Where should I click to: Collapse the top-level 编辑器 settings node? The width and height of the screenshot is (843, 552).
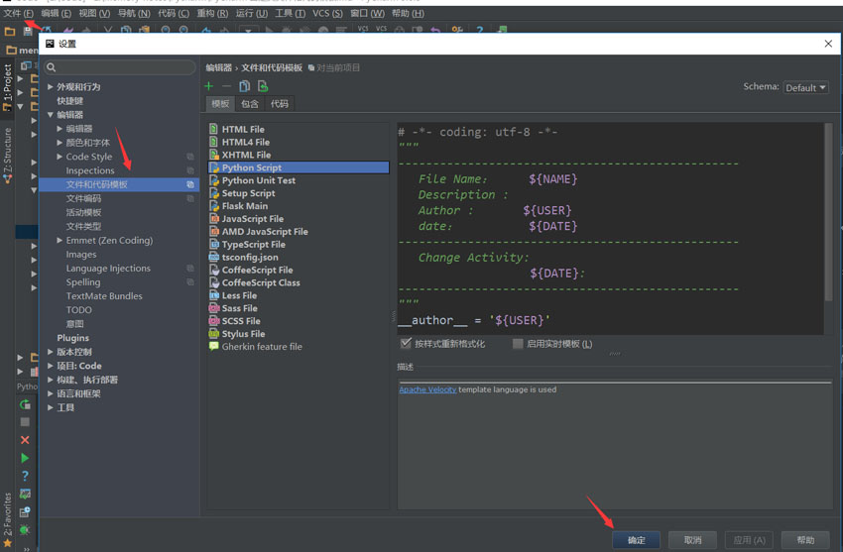50,114
